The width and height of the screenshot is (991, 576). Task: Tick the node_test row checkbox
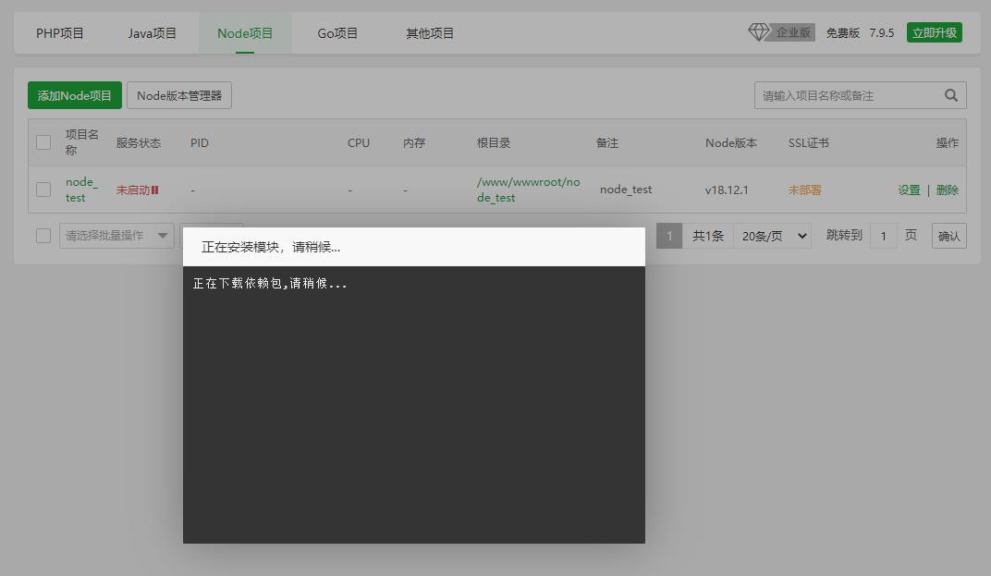[x=43, y=189]
